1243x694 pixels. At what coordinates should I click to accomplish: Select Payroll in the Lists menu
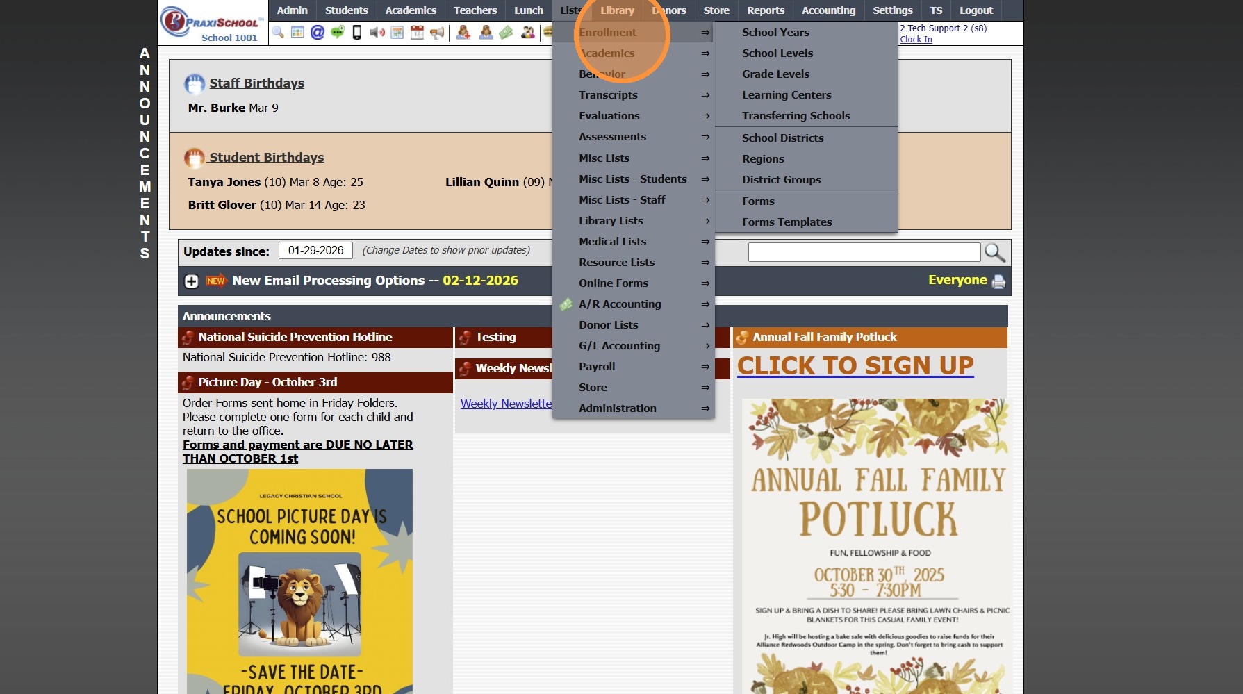[x=634, y=367]
